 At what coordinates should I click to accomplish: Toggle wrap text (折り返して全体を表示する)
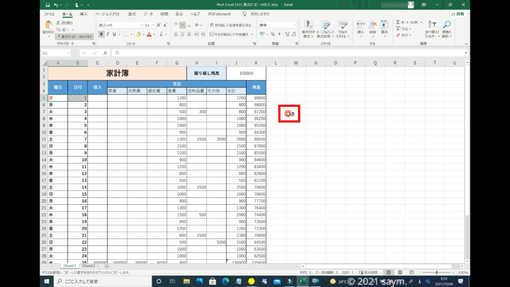click(x=230, y=25)
